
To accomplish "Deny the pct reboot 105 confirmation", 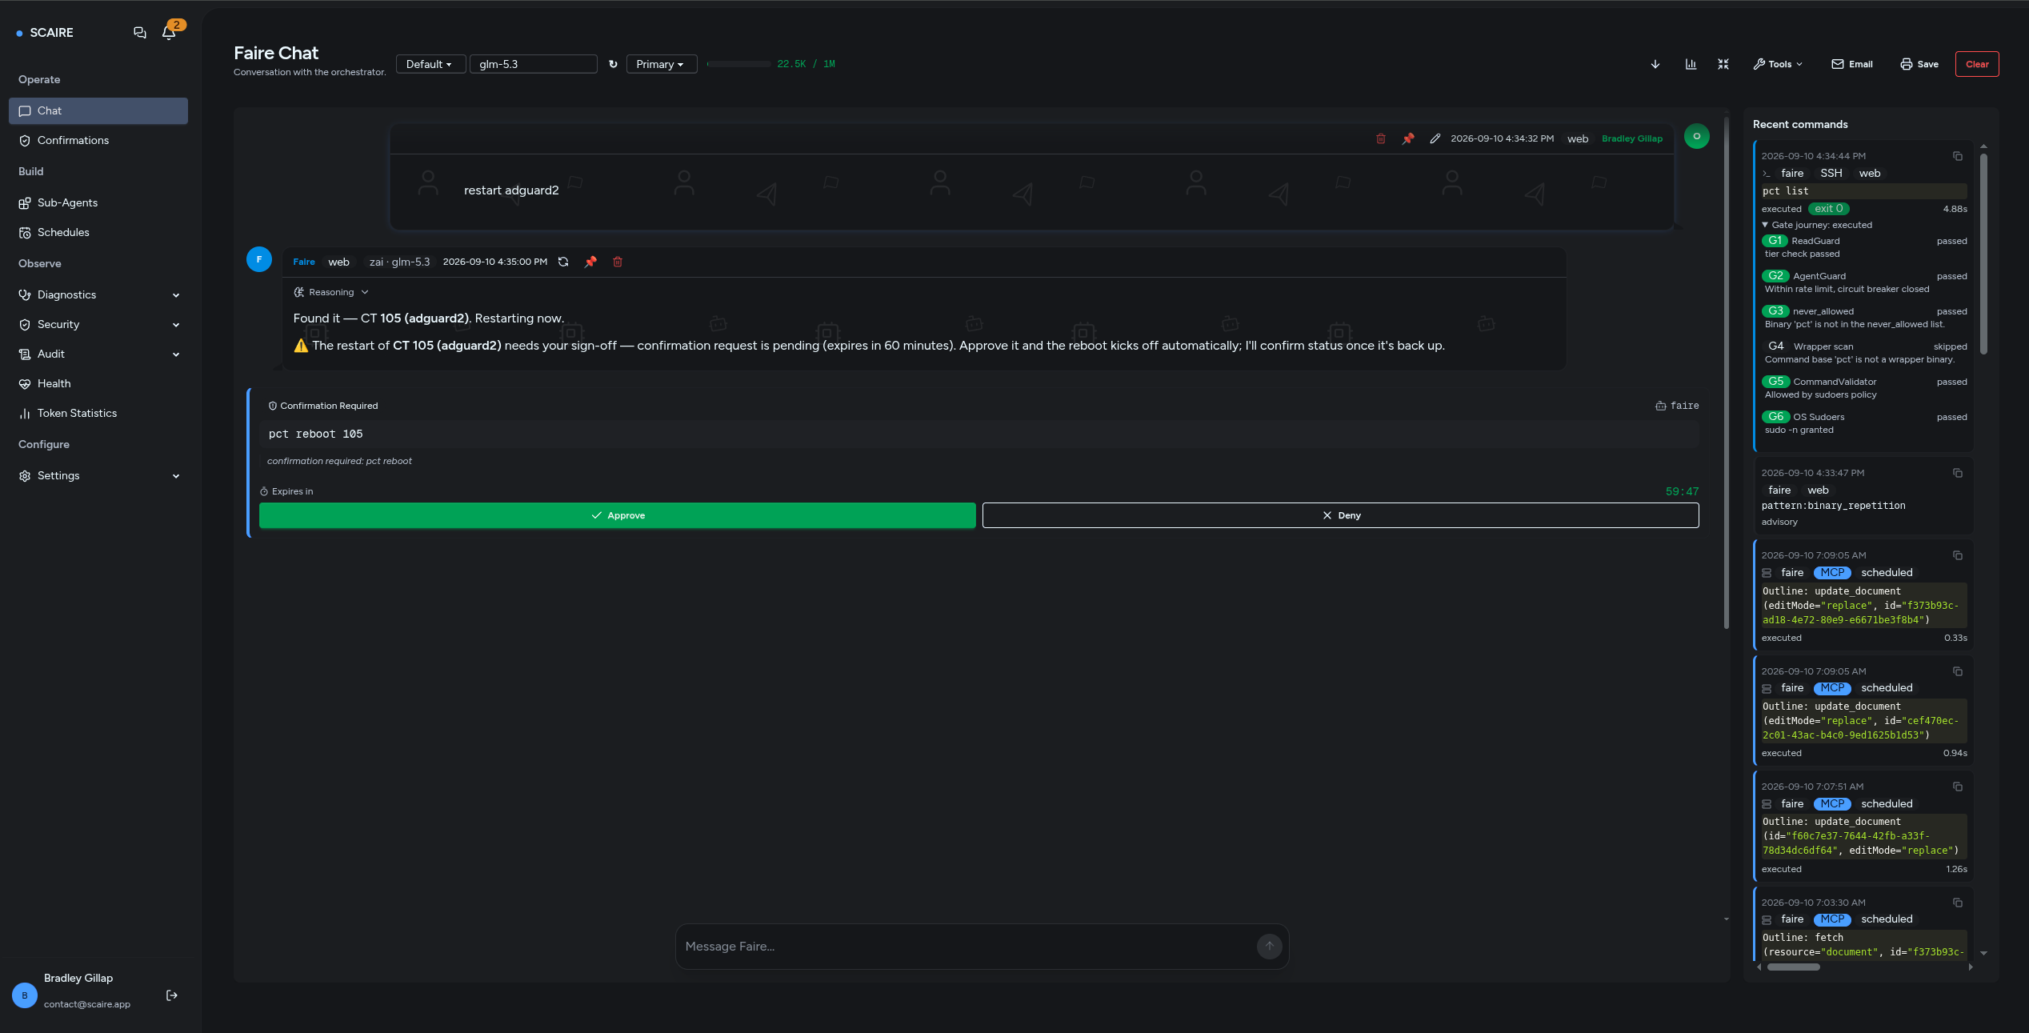I will [1340, 515].
